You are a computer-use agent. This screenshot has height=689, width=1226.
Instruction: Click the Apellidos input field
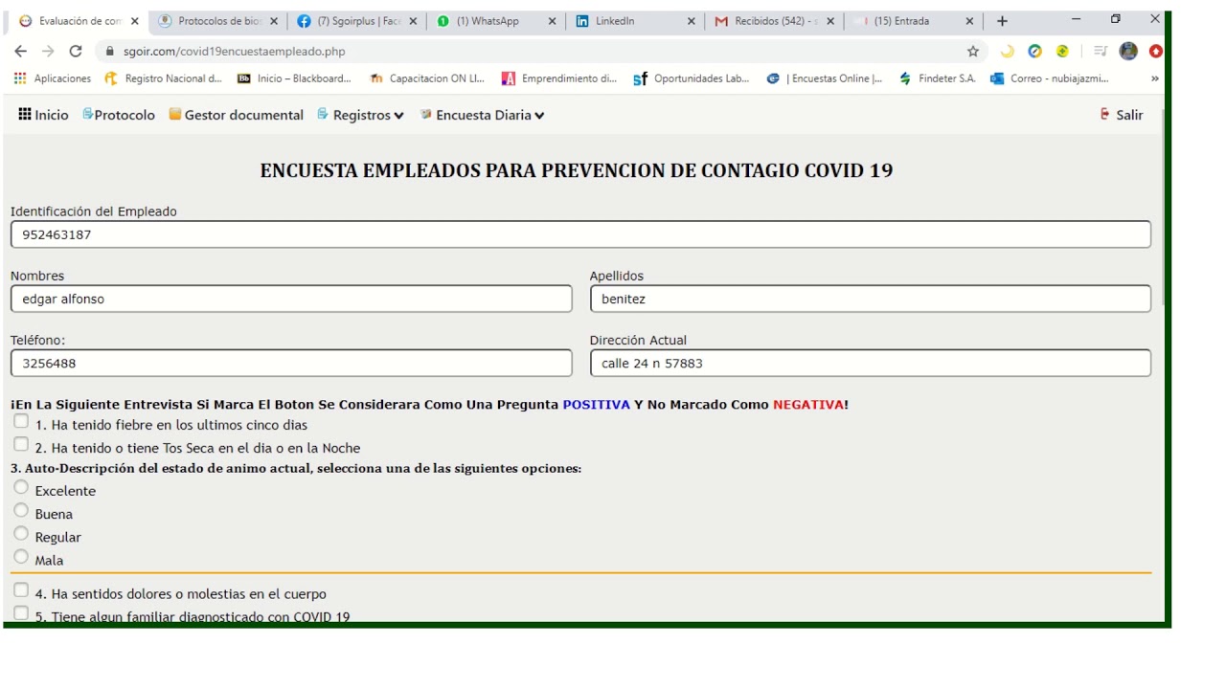click(x=871, y=299)
